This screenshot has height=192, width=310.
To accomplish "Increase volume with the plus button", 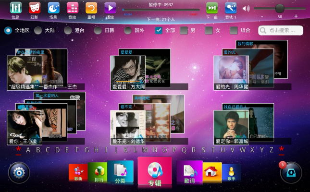I will pyautogui.click(x=296, y=16).
